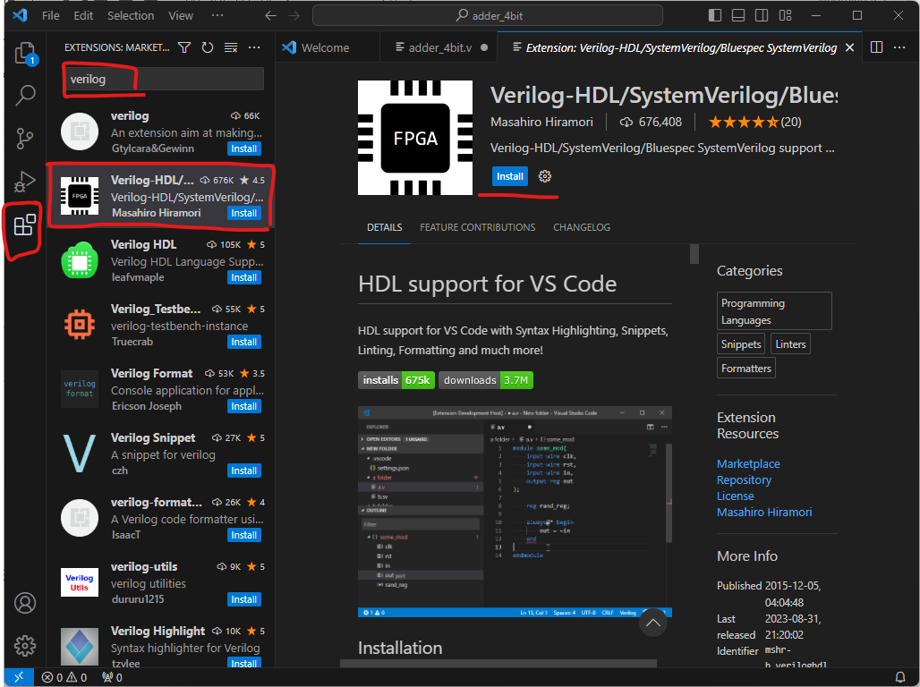The height and width of the screenshot is (687, 920).
Task: Click the Extensions icon in activity bar
Action: pyautogui.click(x=25, y=225)
